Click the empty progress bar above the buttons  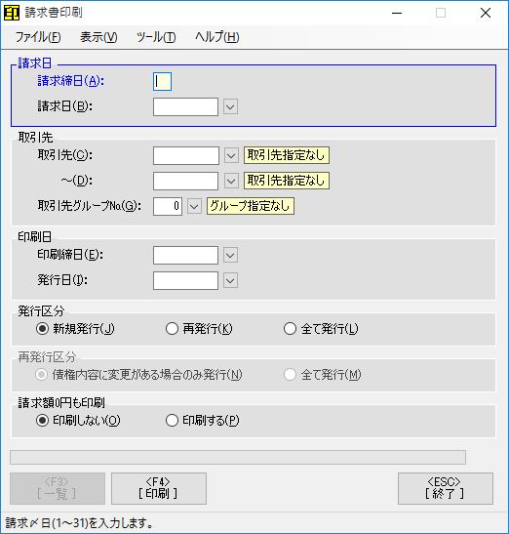click(238, 458)
